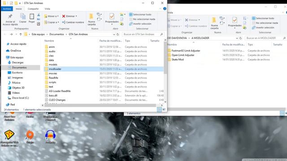Select the ASI Loader ReadMe file
Viewport: 287px width, 161px height.
pos(60,91)
